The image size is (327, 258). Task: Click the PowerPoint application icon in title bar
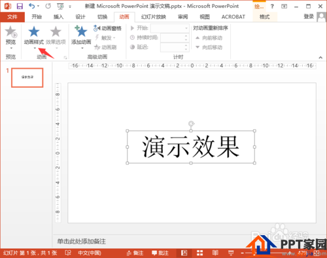tap(8, 6)
